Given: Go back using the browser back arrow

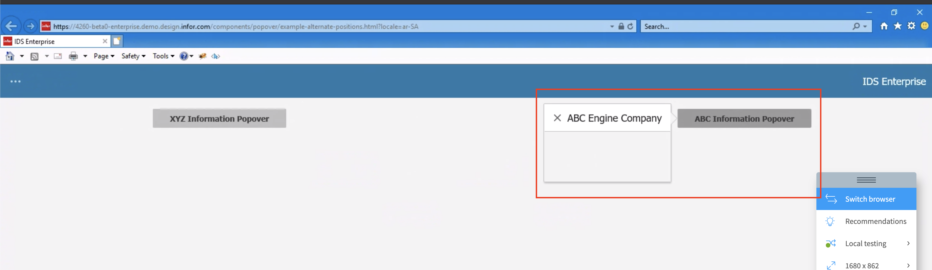Looking at the screenshot, I should pyautogui.click(x=11, y=26).
